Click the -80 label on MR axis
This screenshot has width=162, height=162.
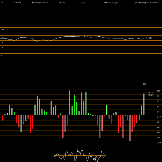coord(158,138)
